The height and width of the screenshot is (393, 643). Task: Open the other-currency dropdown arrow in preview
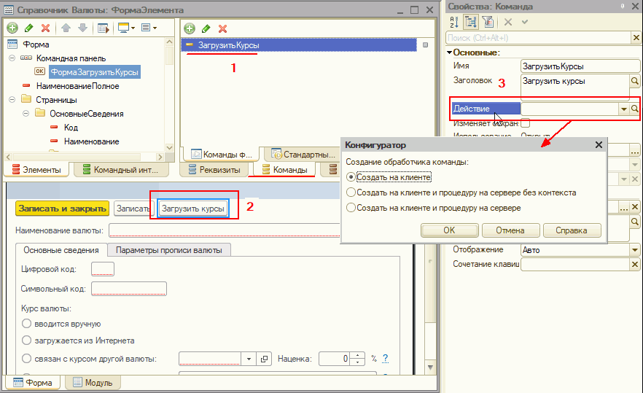click(x=249, y=359)
